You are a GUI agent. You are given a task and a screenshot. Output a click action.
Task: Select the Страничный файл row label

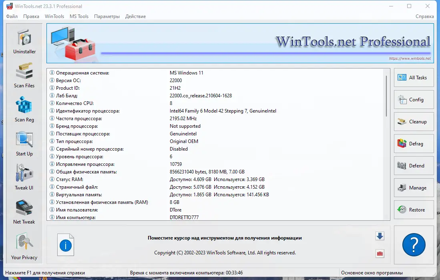tap(77, 187)
